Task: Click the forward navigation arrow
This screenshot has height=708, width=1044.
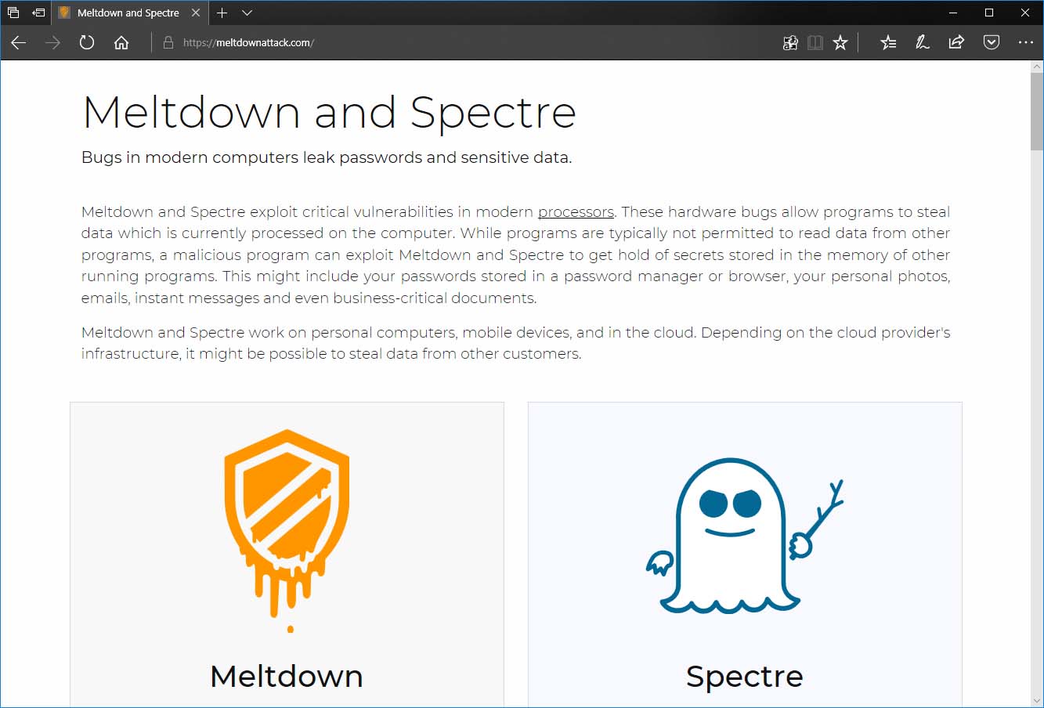Action: click(53, 43)
